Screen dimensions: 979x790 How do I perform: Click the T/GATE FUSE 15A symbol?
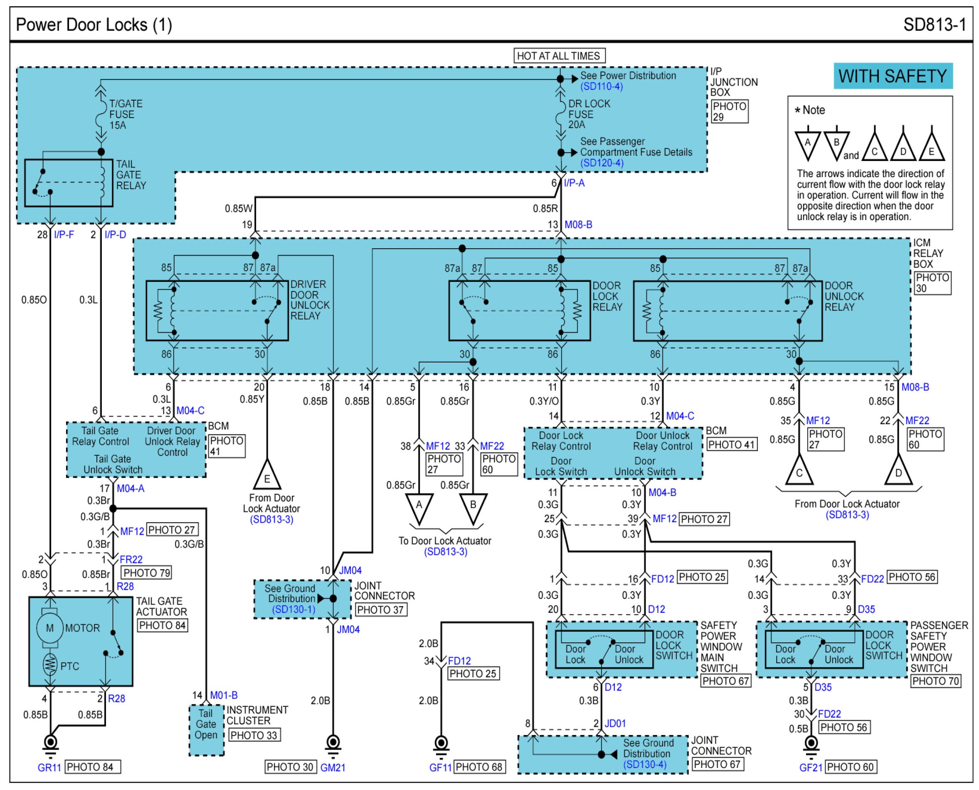pos(101,114)
